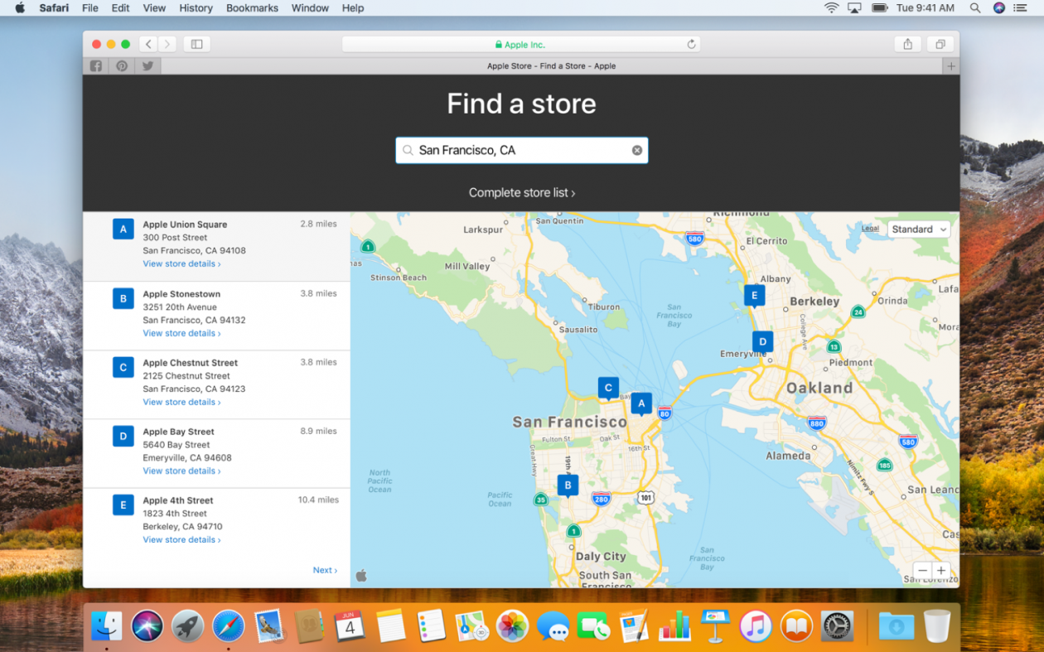Clear the San Francisco search field
Viewport: 1044px width, 652px height.
(x=636, y=150)
